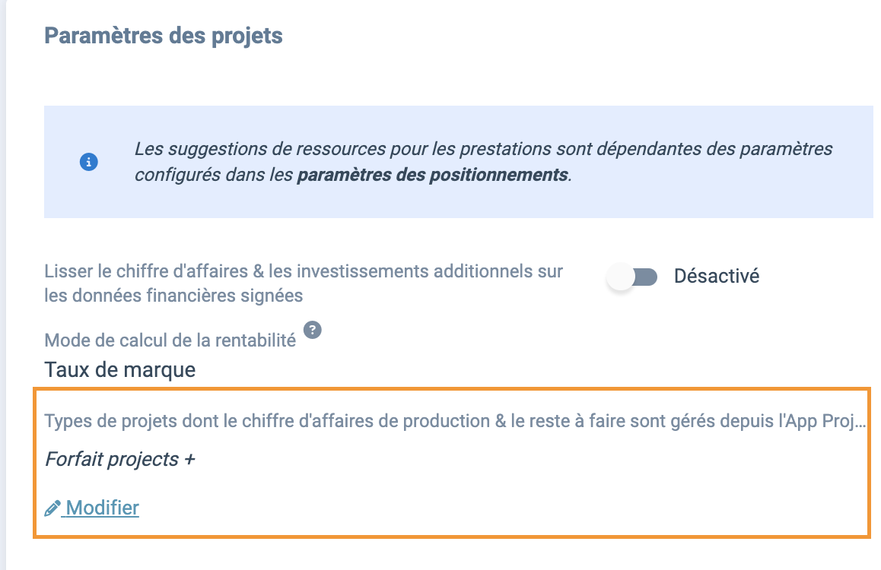Click the white knob of the switch
881x570 pixels.
click(x=620, y=277)
